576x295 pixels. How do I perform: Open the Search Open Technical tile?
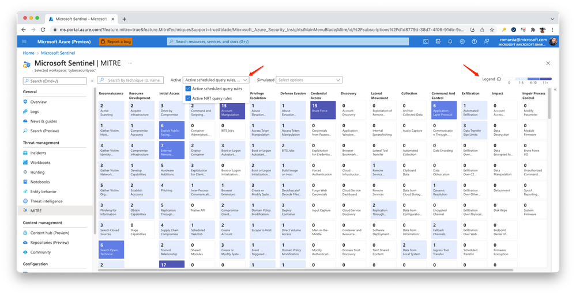[x=111, y=250]
